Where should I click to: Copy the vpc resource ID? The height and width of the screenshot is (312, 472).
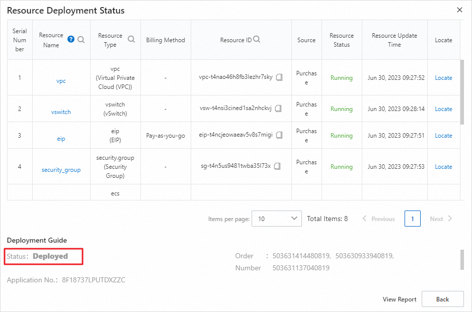279,77
